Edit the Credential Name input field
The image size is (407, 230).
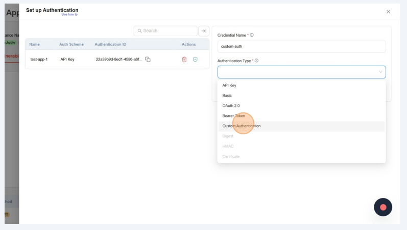tap(301, 46)
